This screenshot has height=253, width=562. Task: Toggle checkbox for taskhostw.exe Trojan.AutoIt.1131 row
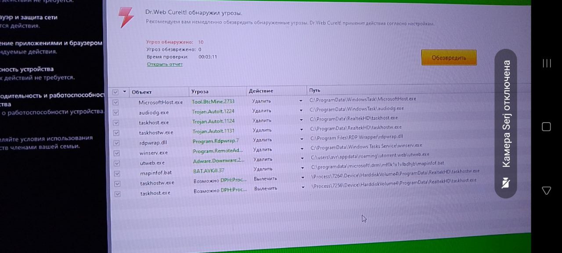pyautogui.click(x=116, y=133)
